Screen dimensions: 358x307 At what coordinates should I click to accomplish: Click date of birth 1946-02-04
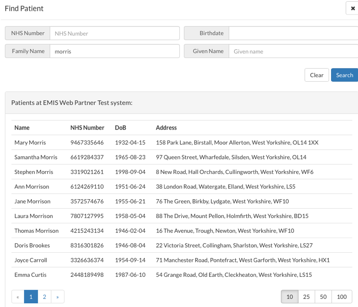[x=130, y=231]
